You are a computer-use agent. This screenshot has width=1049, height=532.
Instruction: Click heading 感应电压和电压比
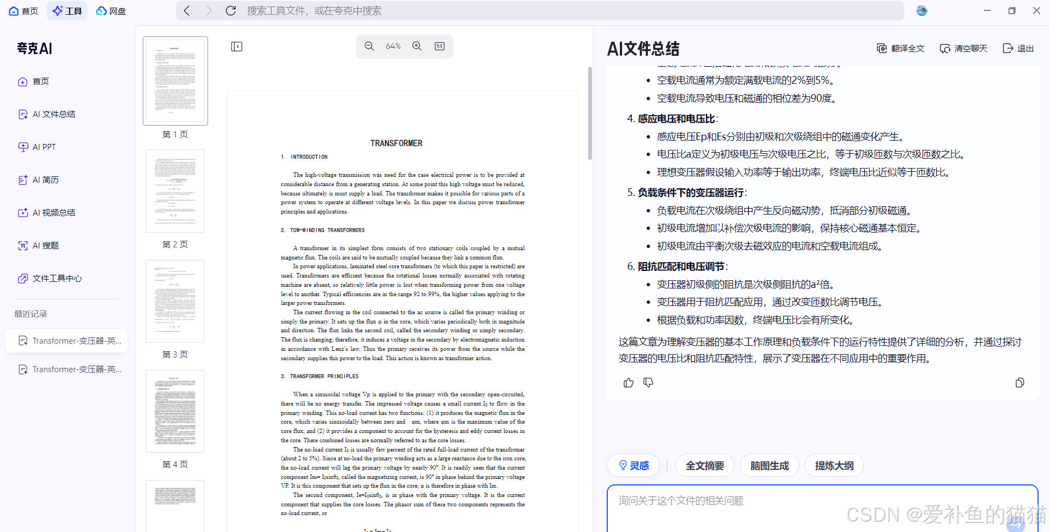(x=676, y=119)
